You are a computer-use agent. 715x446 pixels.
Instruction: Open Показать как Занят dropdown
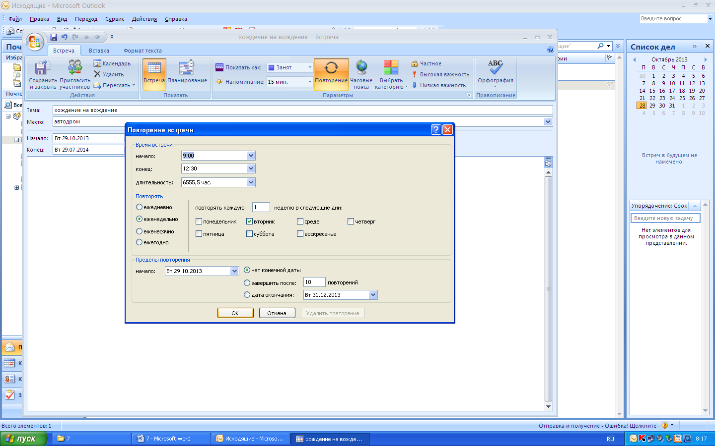[x=310, y=67]
